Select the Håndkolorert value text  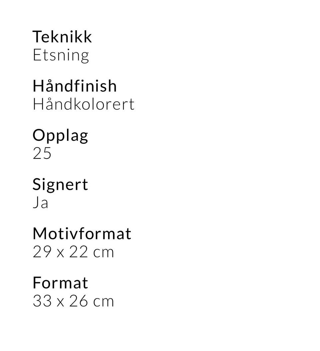84,104
